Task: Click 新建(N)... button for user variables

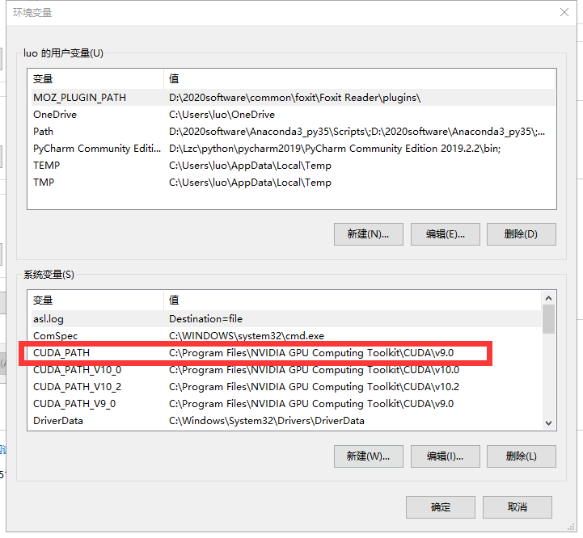Action: pyautogui.click(x=369, y=234)
